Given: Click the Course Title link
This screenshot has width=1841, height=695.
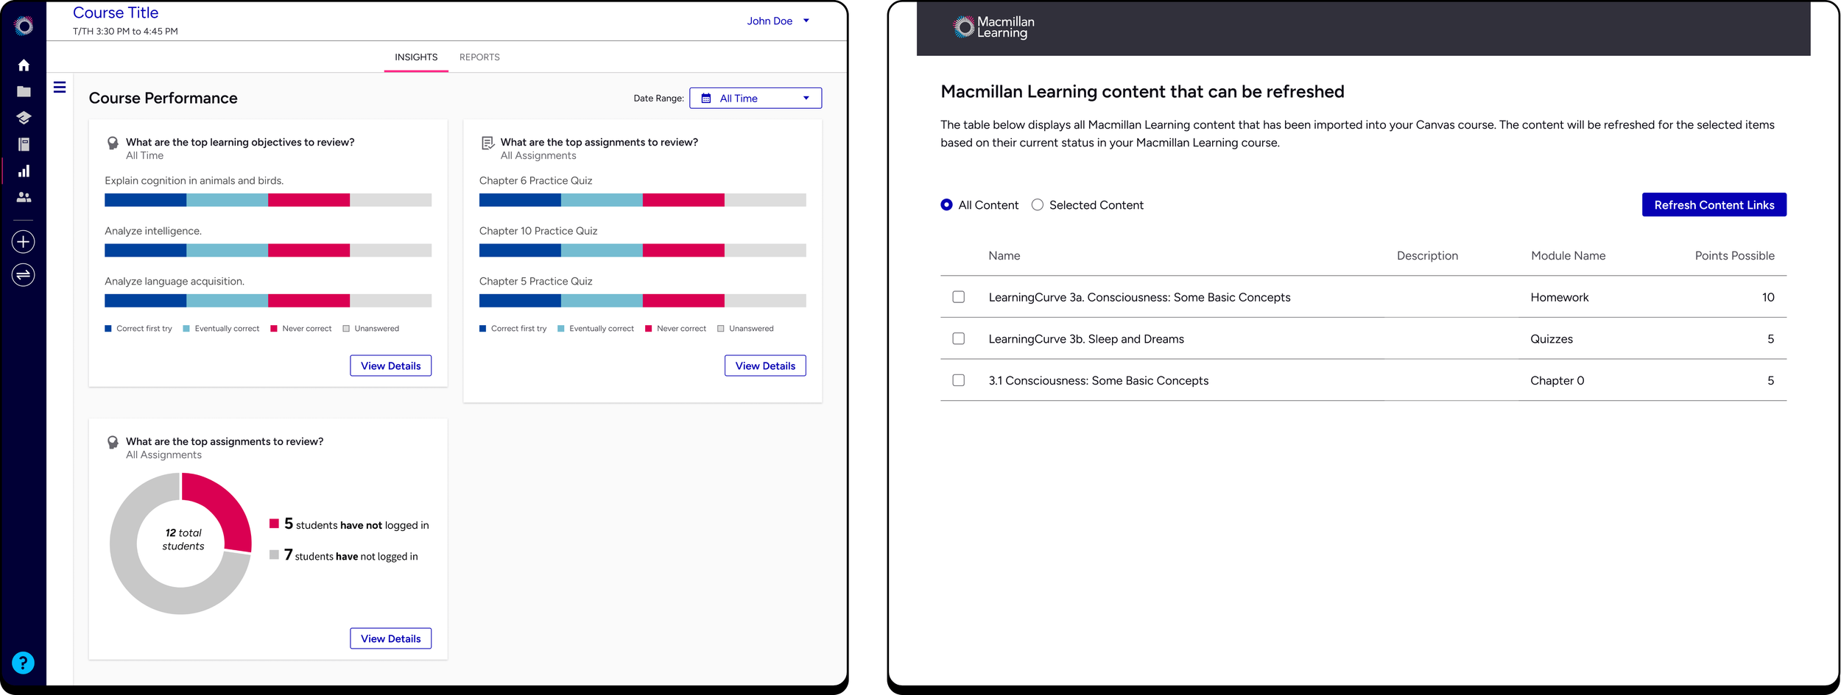Looking at the screenshot, I should [116, 13].
